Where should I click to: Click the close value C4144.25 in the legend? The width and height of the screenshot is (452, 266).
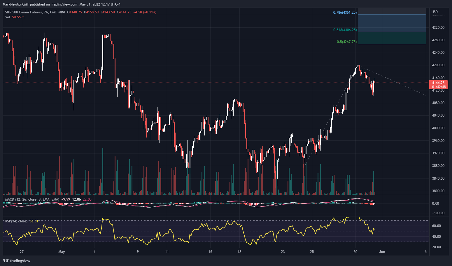124,12
